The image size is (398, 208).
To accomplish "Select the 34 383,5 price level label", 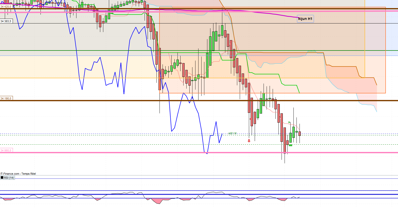I will (x=6, y=21).
